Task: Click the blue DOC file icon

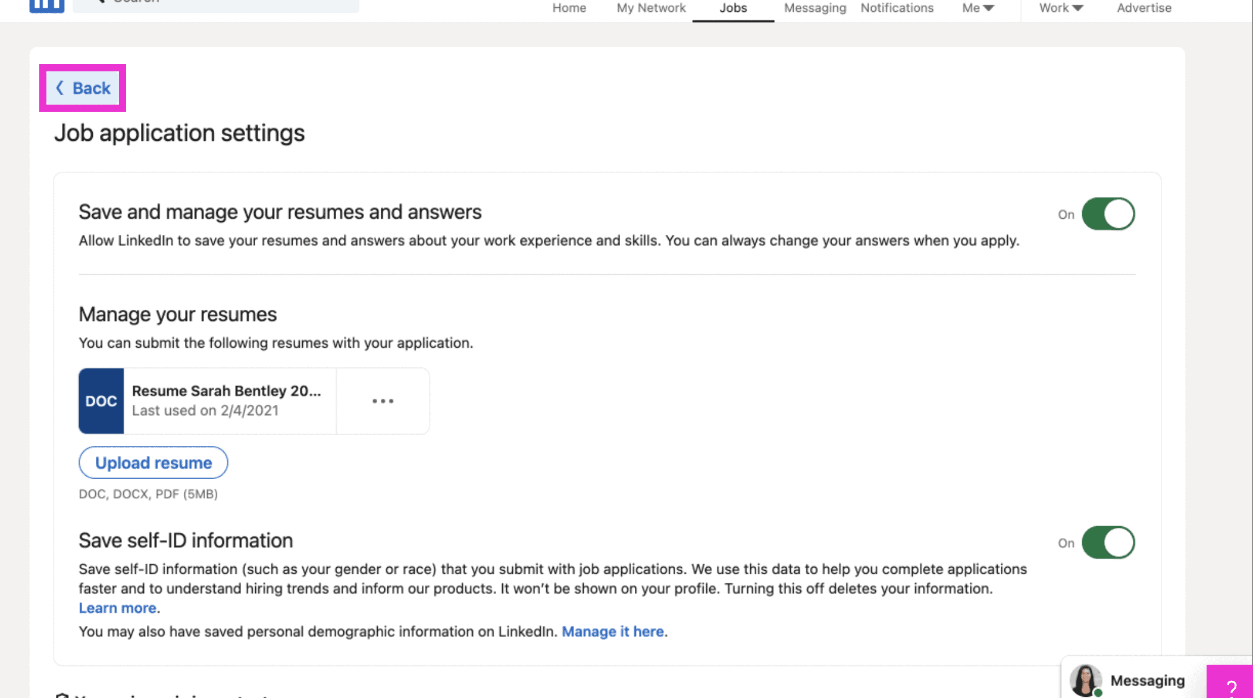Action: pyautogui.click(x=101, y=401)
